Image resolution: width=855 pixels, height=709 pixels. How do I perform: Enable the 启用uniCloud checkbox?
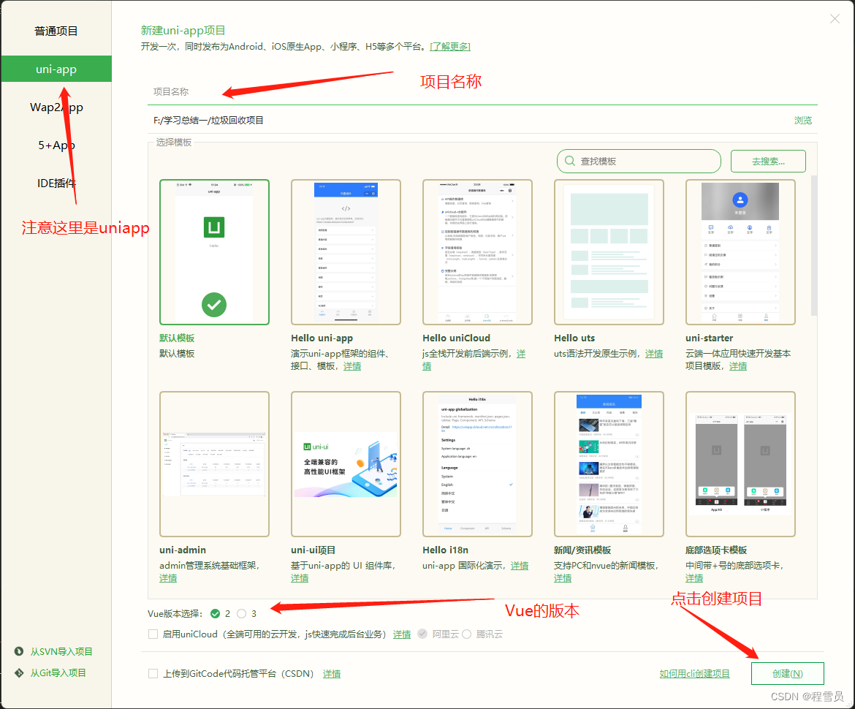[x=153, y=634]
